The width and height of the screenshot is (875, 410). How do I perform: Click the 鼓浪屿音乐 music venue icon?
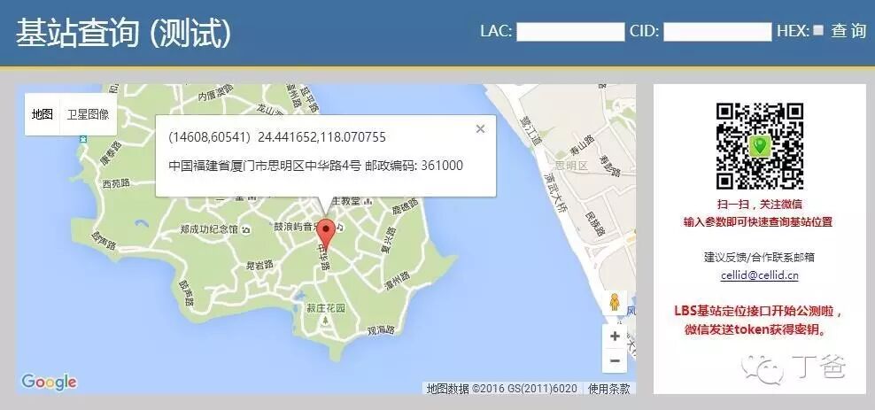(x=340, y=227)
